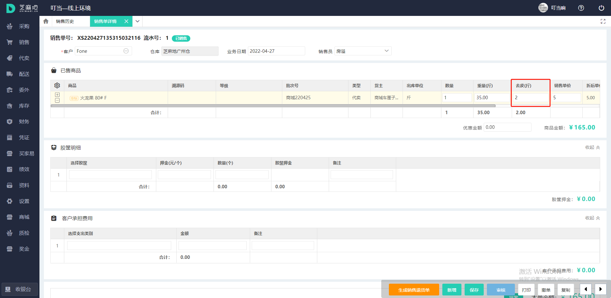Click the 新增 button
Screen dimensions: 611x298
point(452,290)
